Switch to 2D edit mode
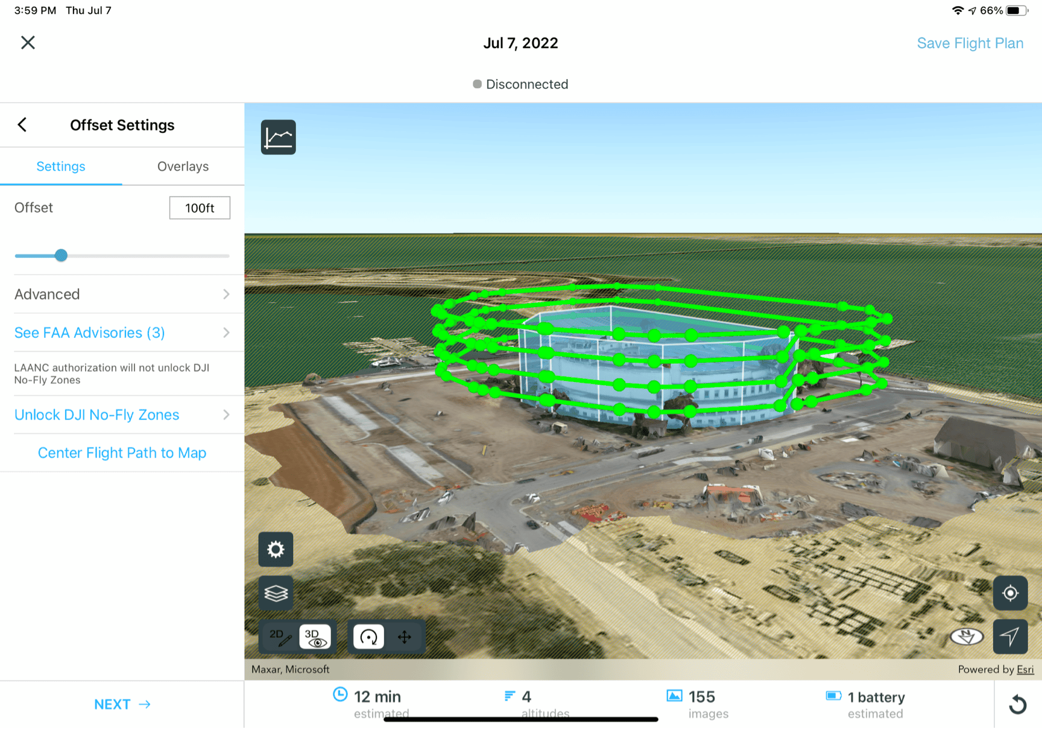Viewport: 1042px width, 729px height. (x=279, y=637)
